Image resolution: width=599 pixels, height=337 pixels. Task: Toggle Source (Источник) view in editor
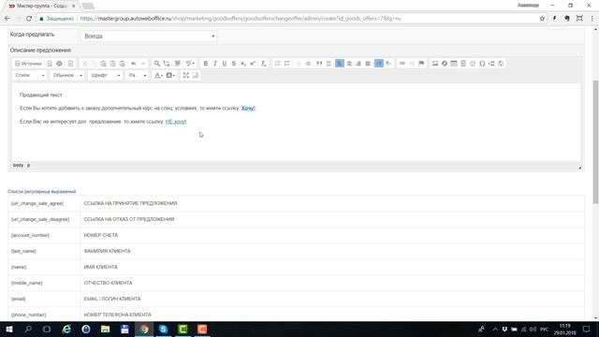(x=28, y=64)
